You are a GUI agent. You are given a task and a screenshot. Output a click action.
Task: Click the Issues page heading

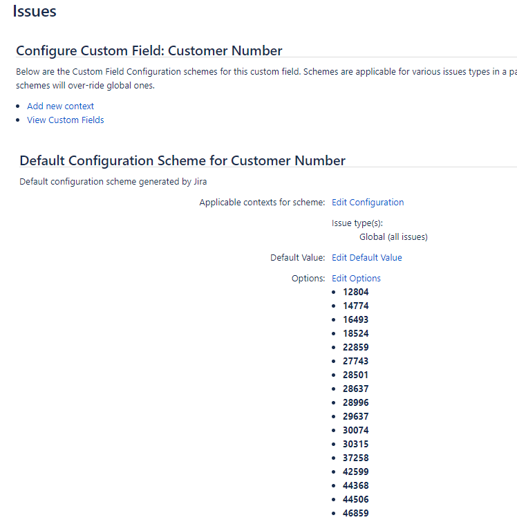(x=35, y=11)
